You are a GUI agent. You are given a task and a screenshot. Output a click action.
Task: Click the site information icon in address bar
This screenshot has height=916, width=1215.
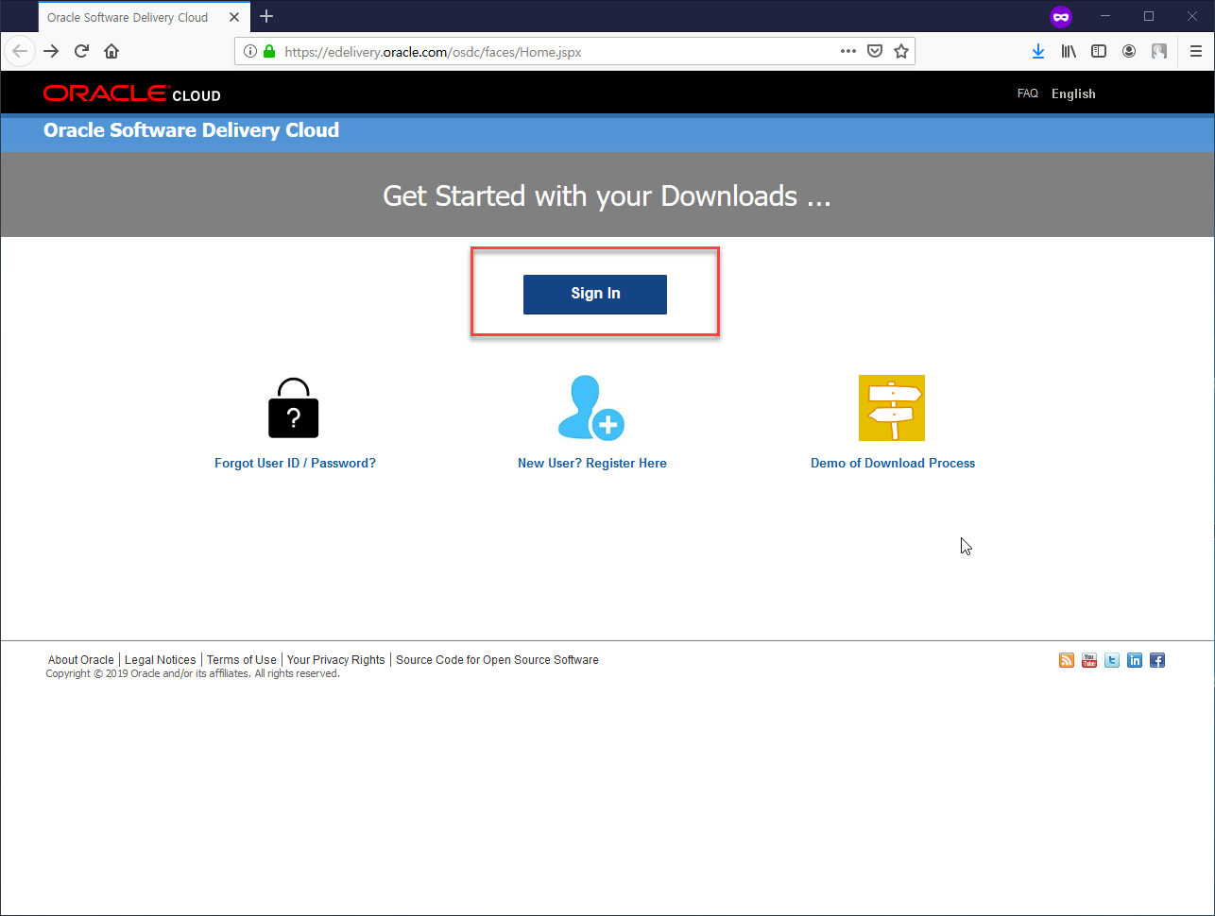250,51
